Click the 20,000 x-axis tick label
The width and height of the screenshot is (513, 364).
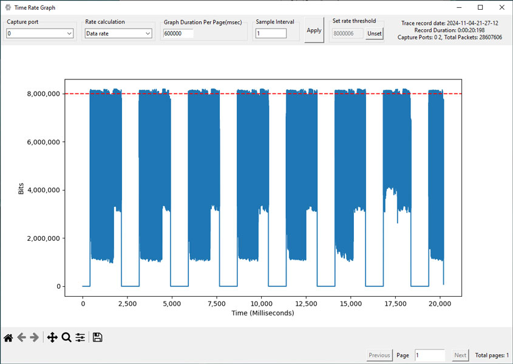[x=440, y=304]
